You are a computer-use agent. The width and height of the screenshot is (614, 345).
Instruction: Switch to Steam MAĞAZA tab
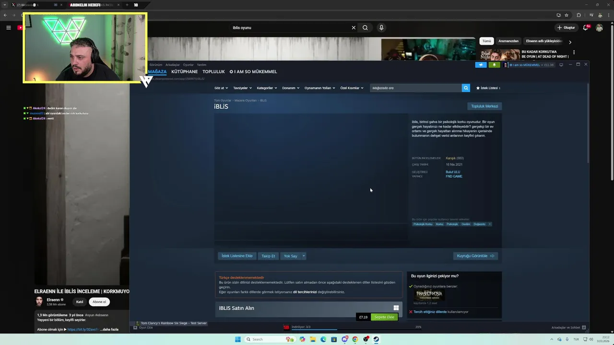[157, 71]
